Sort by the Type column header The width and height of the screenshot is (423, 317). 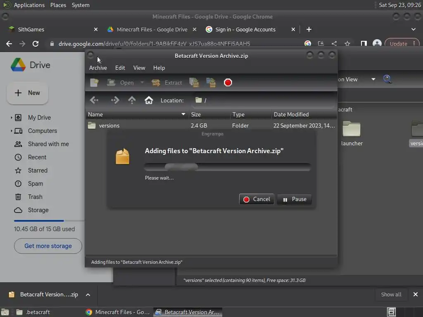[251, 114]
